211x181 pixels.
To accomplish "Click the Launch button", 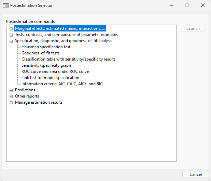I will coord(193,28).
